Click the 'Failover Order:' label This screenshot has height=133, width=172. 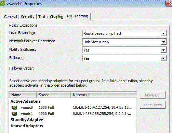[22, 68]
